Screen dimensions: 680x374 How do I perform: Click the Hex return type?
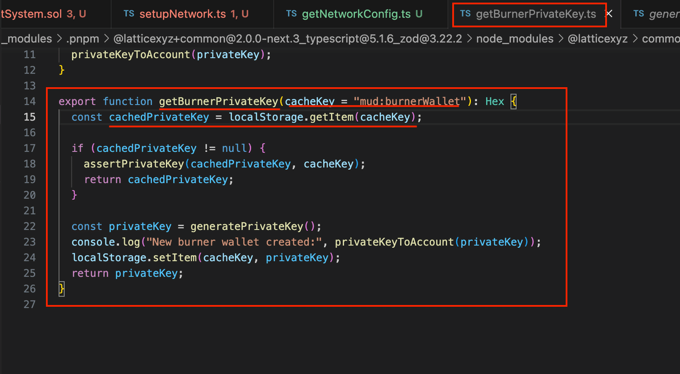click(495, 101)
